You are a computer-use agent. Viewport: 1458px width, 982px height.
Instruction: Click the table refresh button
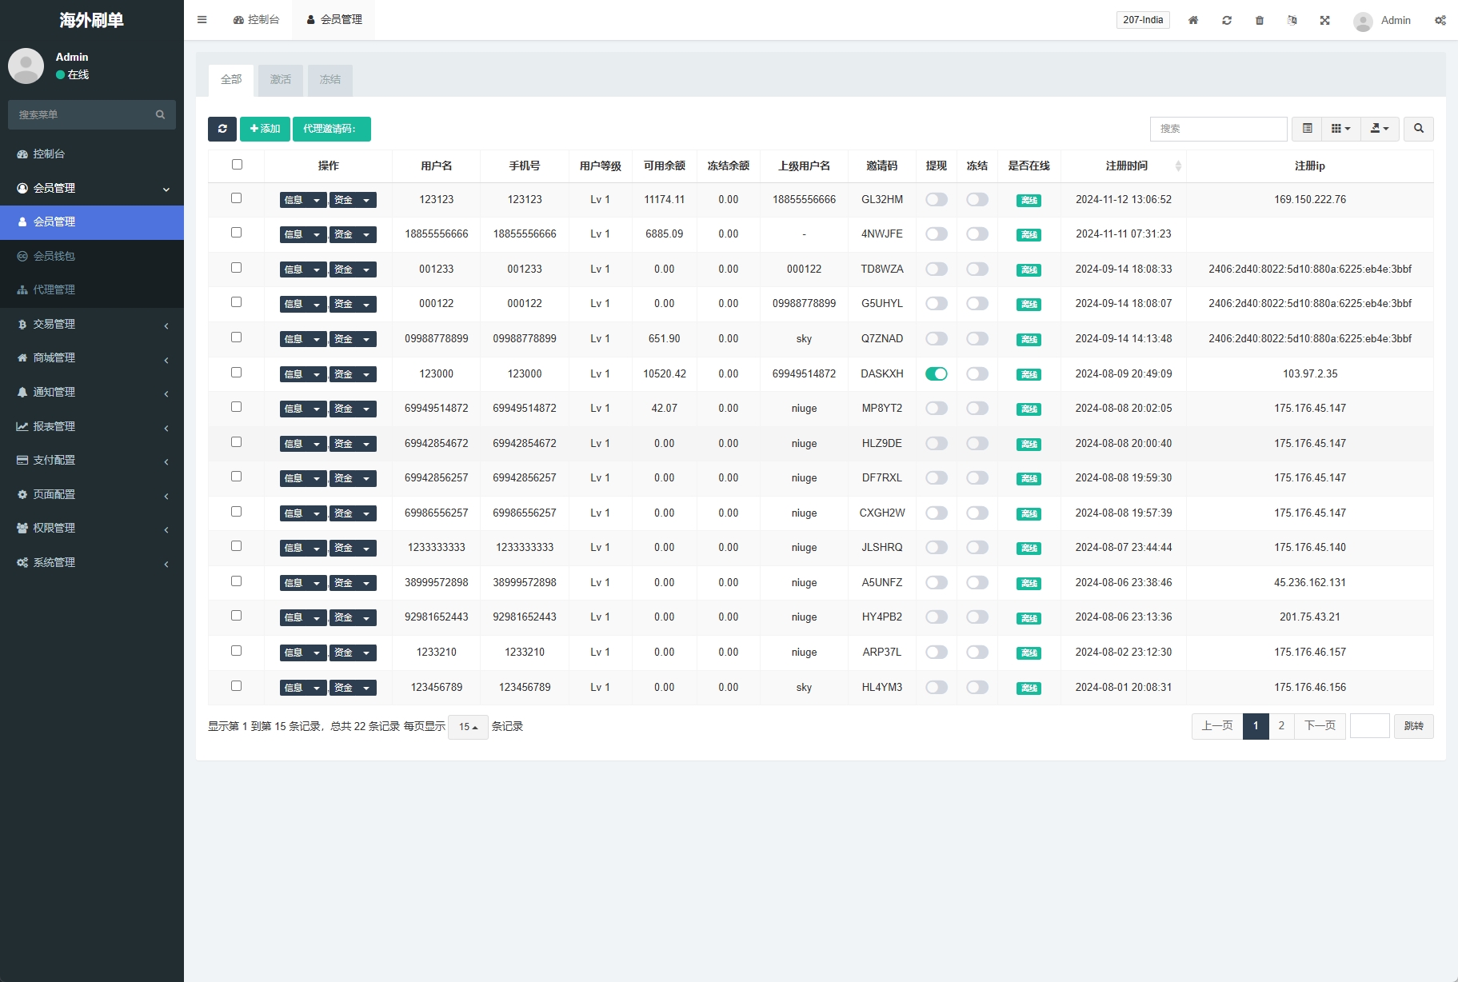[x=222, y=129]
